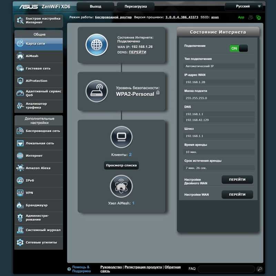Image resolution: width=276 pixels, height=276 pixels.
Task: Click the firewall flame icon
Action: (20, 205)
